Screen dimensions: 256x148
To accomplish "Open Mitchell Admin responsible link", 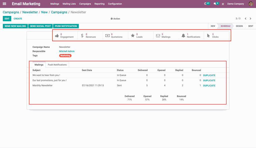I will click(67, 51).
